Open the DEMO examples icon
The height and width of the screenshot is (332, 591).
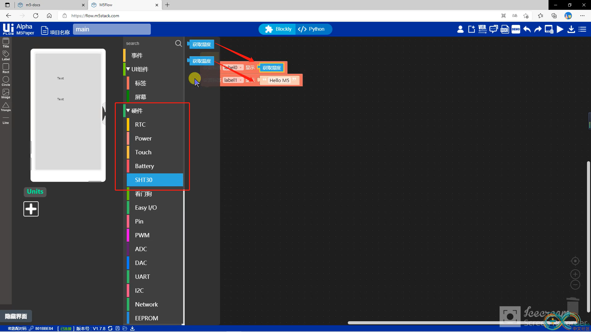click(516, 29)
